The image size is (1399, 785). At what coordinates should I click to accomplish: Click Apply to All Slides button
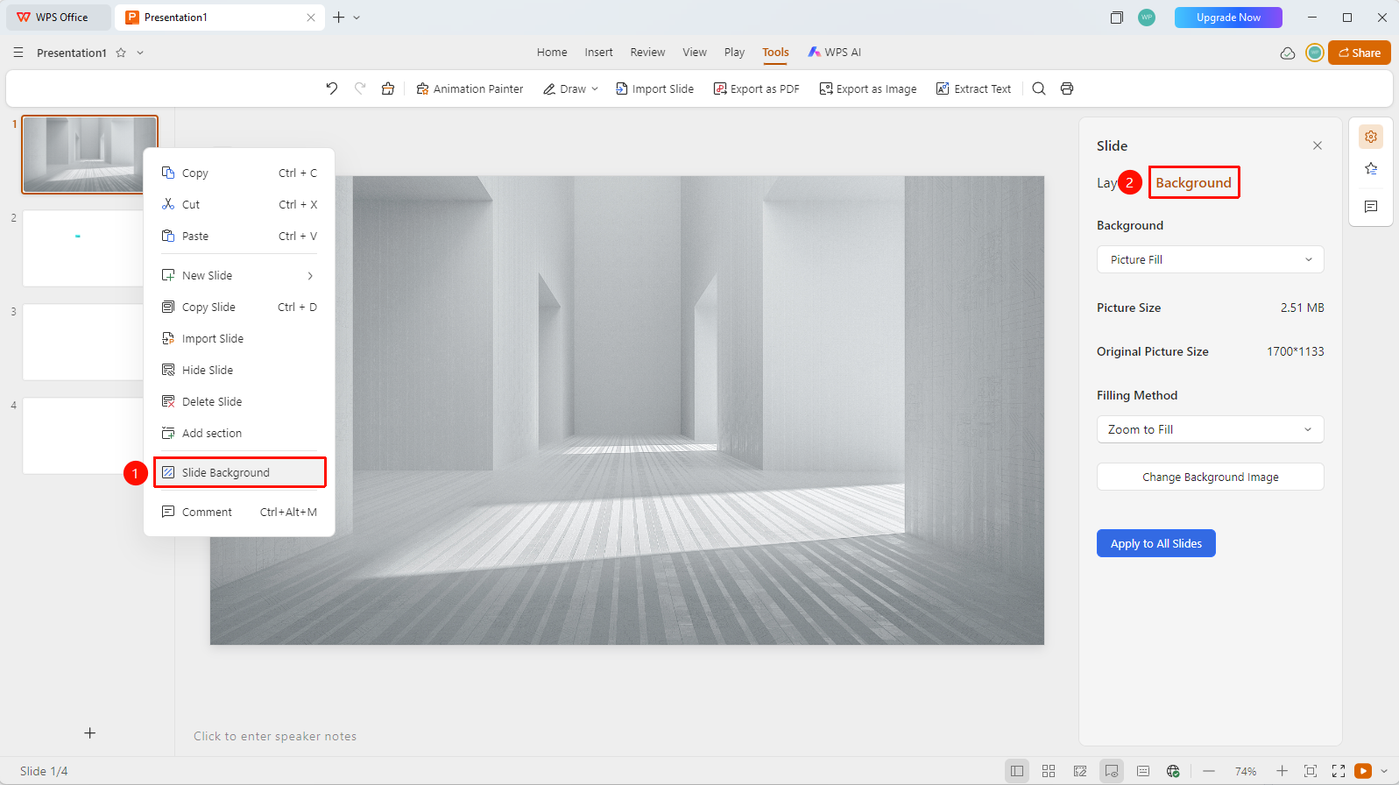[x=1156, y=543]
